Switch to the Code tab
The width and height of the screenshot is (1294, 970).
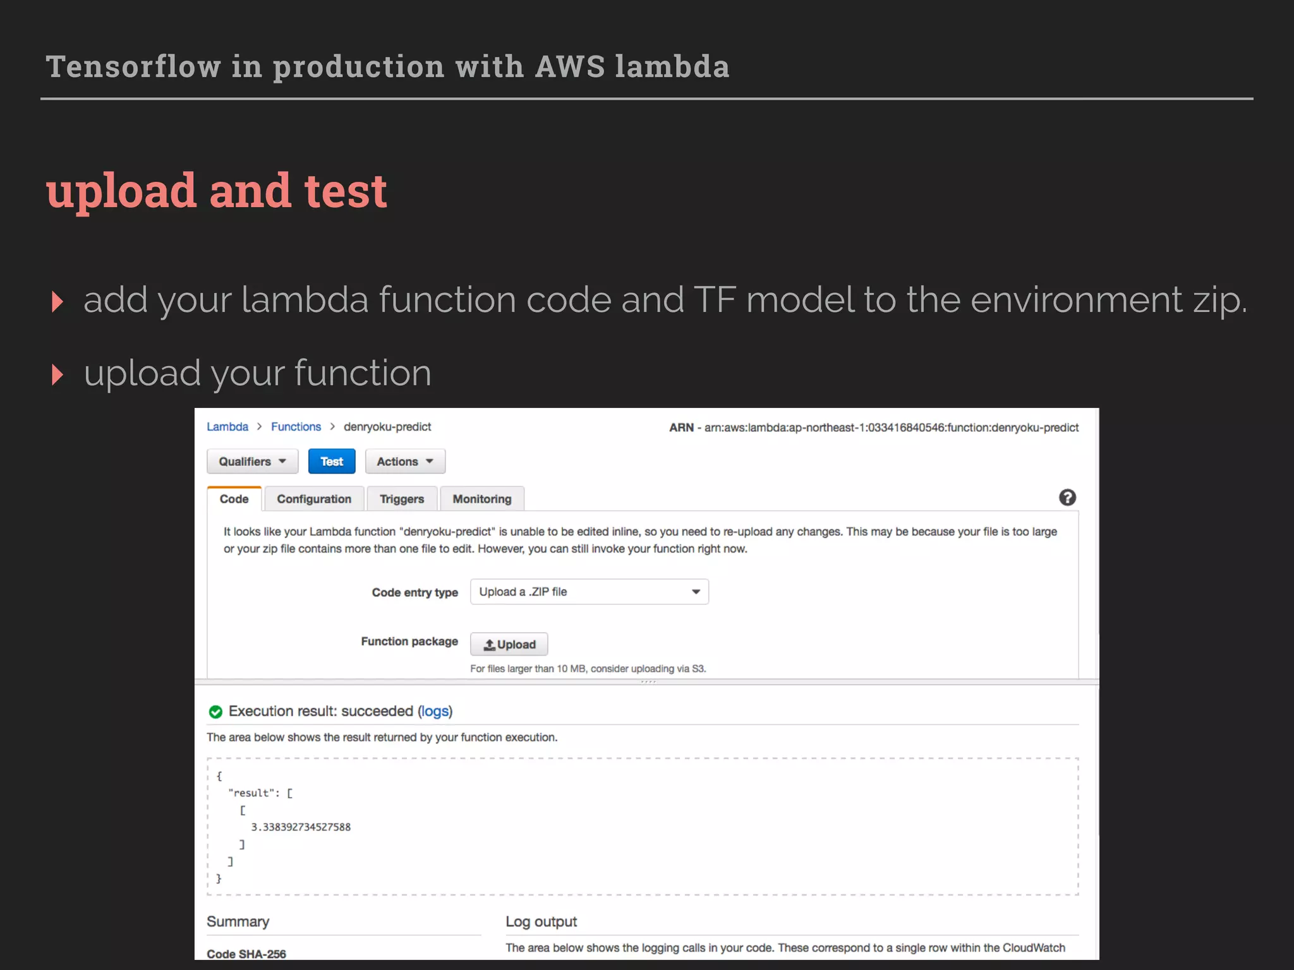(234, 499)
